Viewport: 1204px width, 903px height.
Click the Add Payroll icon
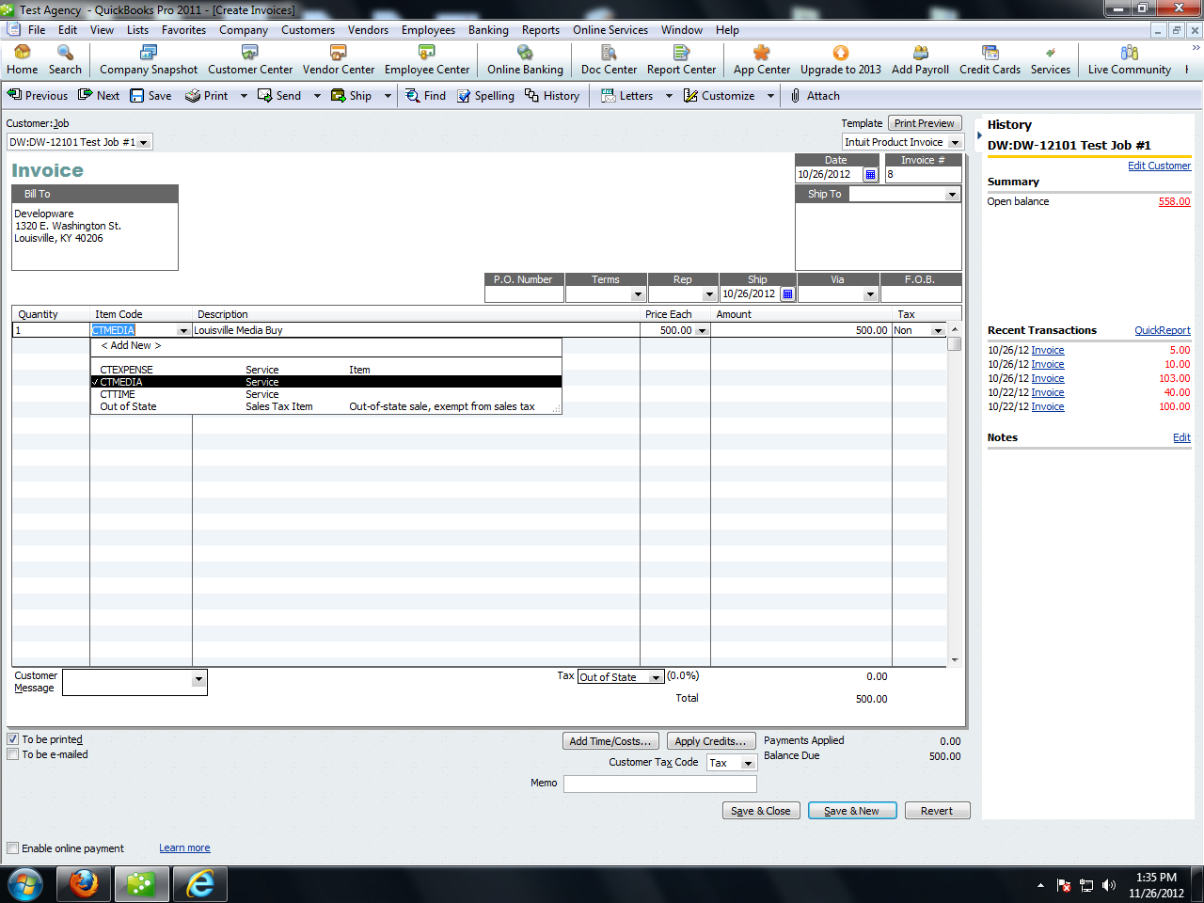click(920, 60)
